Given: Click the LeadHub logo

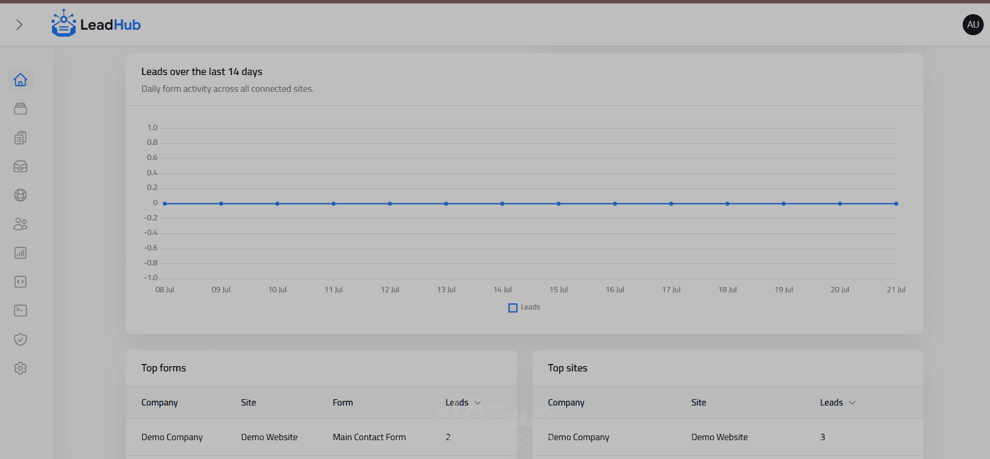Looking at the screenshot, I should click(96, 24).
